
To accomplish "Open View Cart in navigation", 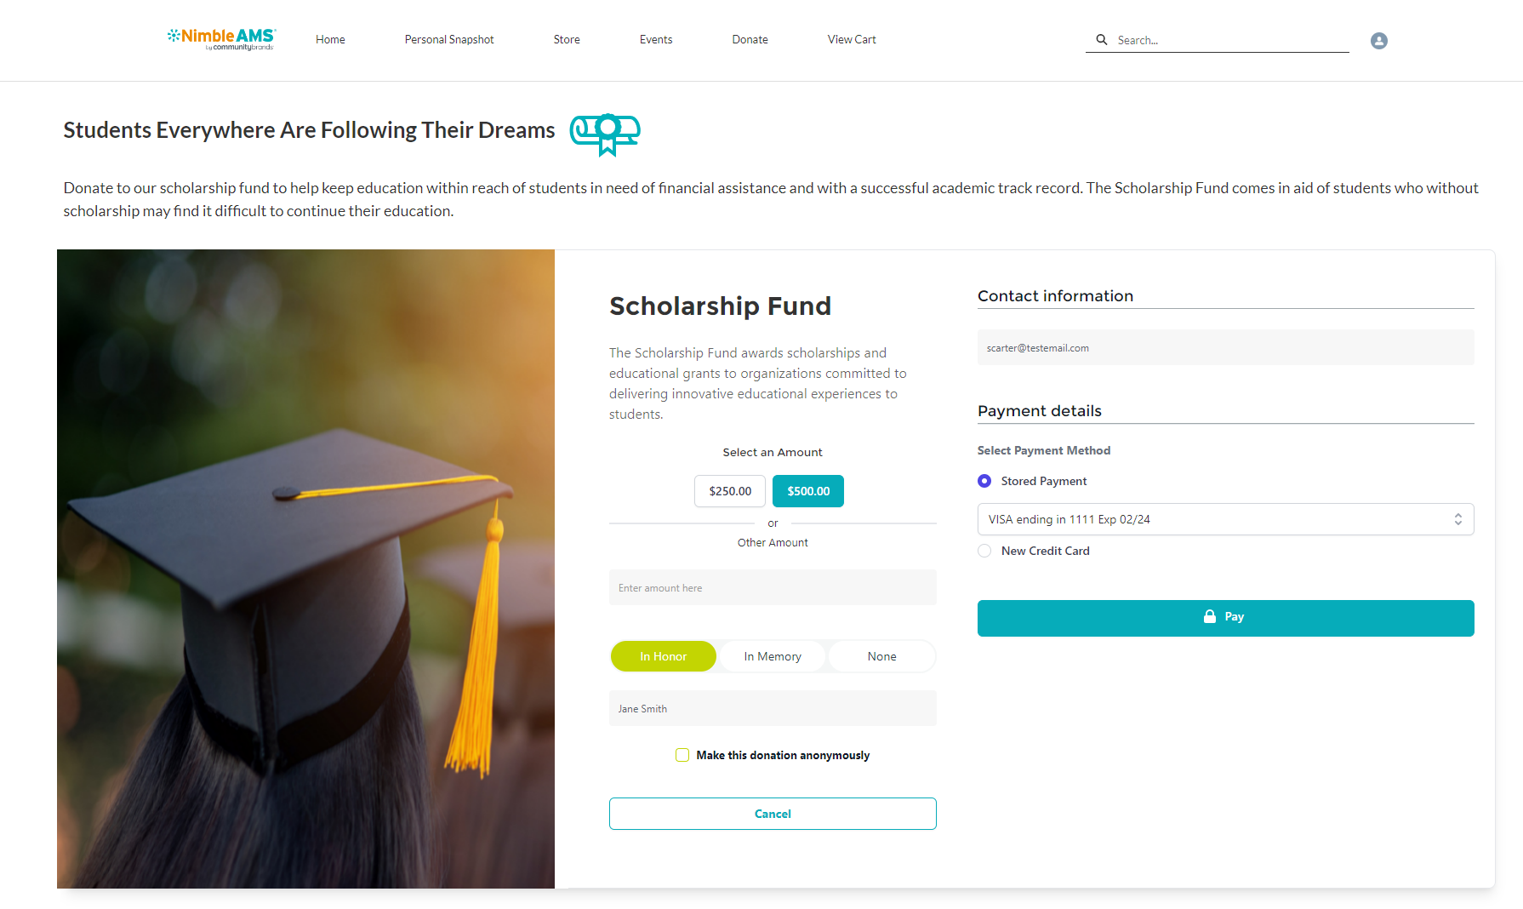I will (x=852, y=40).
